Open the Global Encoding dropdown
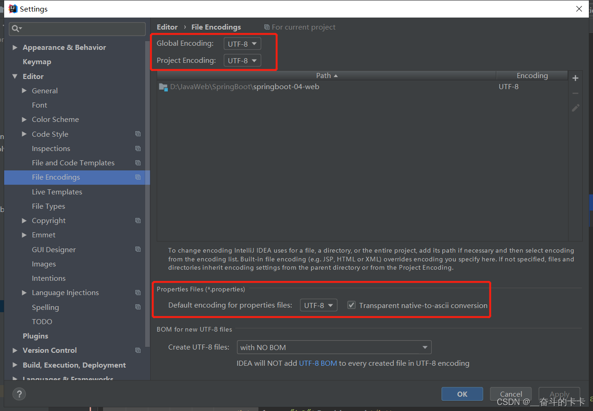 coord(242,44)
